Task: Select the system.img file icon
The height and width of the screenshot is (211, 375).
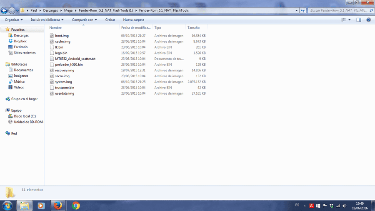Action: tap(52, 82)
